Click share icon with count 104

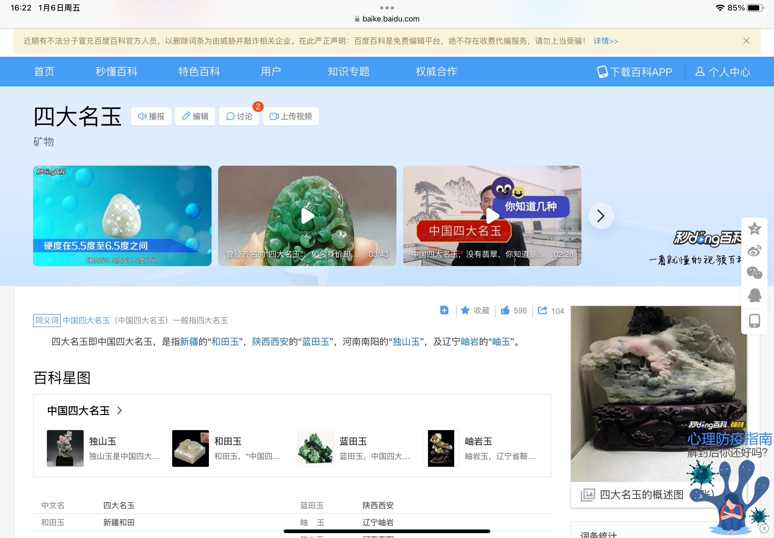click(x=551, y=310)
